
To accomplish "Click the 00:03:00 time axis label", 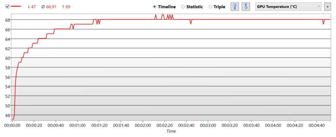I will click(x=208, y=125).
